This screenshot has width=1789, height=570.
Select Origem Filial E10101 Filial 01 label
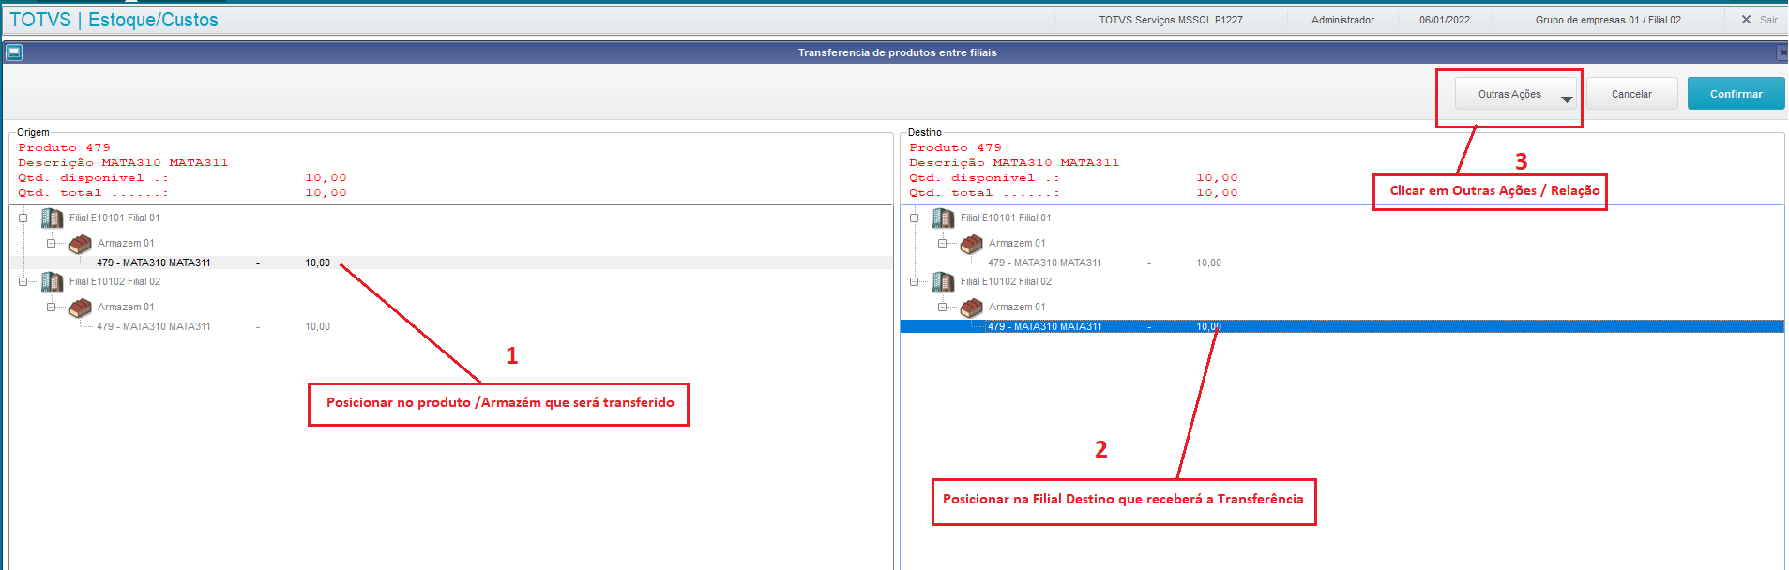(114, 217)
